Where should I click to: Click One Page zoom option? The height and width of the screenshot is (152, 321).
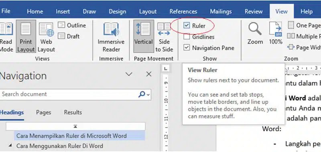[304, 25]
